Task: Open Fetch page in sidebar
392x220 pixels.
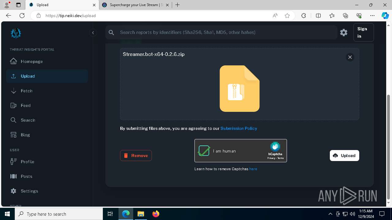Action: (47, 91)
